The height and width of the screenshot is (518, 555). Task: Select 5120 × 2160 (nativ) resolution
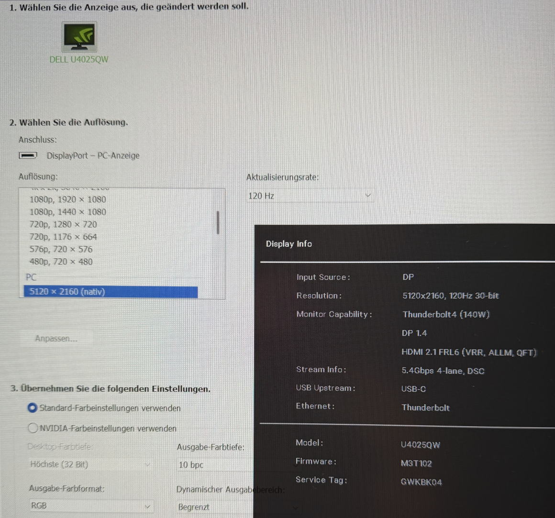click(x=111, y=292)
